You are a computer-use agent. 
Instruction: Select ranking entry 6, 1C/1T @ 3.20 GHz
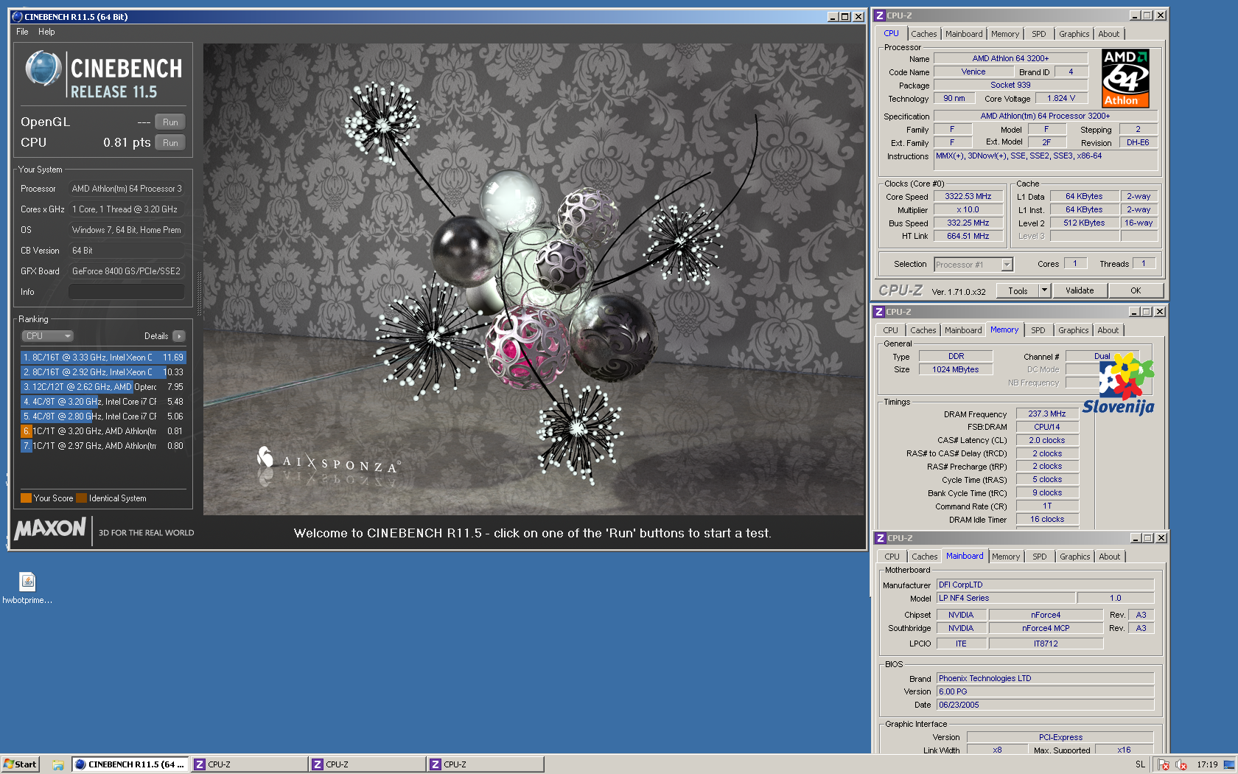click(x=103, y=431)
